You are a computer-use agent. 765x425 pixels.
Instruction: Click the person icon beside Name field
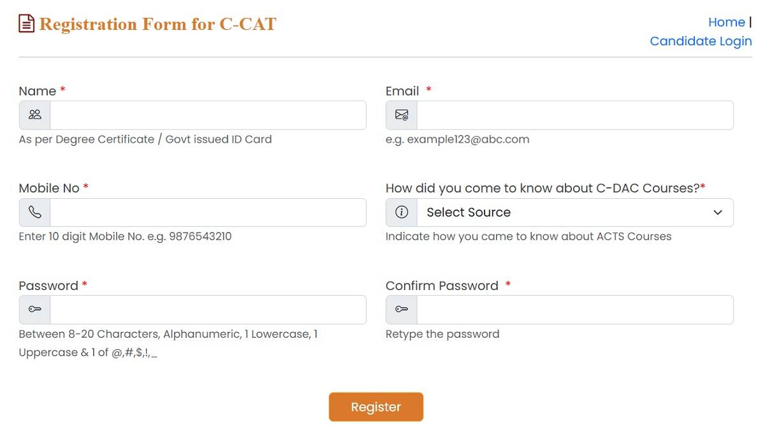click(x=35, y=115)
